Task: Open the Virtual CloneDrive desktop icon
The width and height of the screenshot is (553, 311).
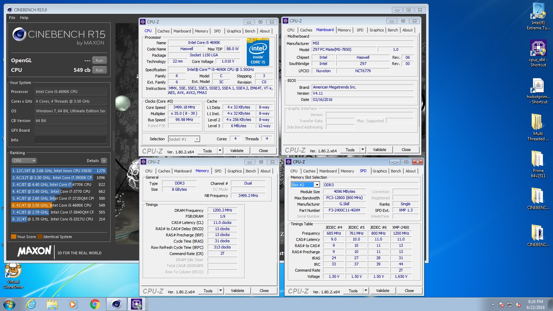Action: (13, 276)
